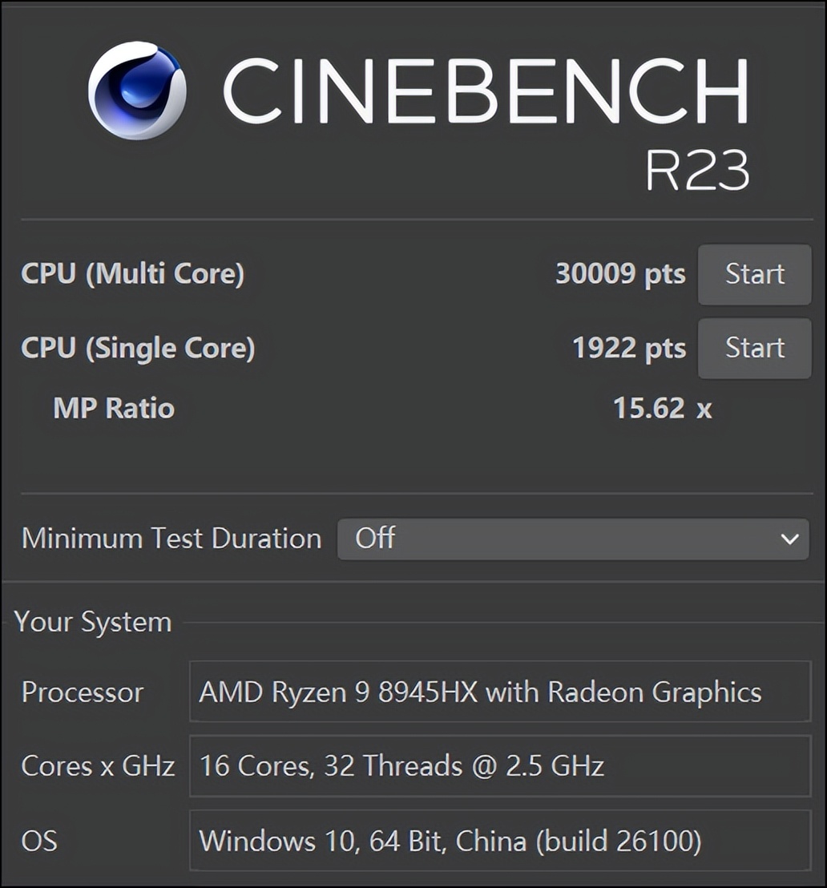Open the Minimum Test Duration dropdown
Image resolution: width=827 pixels, height=888 pixels.
coord(572,539)
